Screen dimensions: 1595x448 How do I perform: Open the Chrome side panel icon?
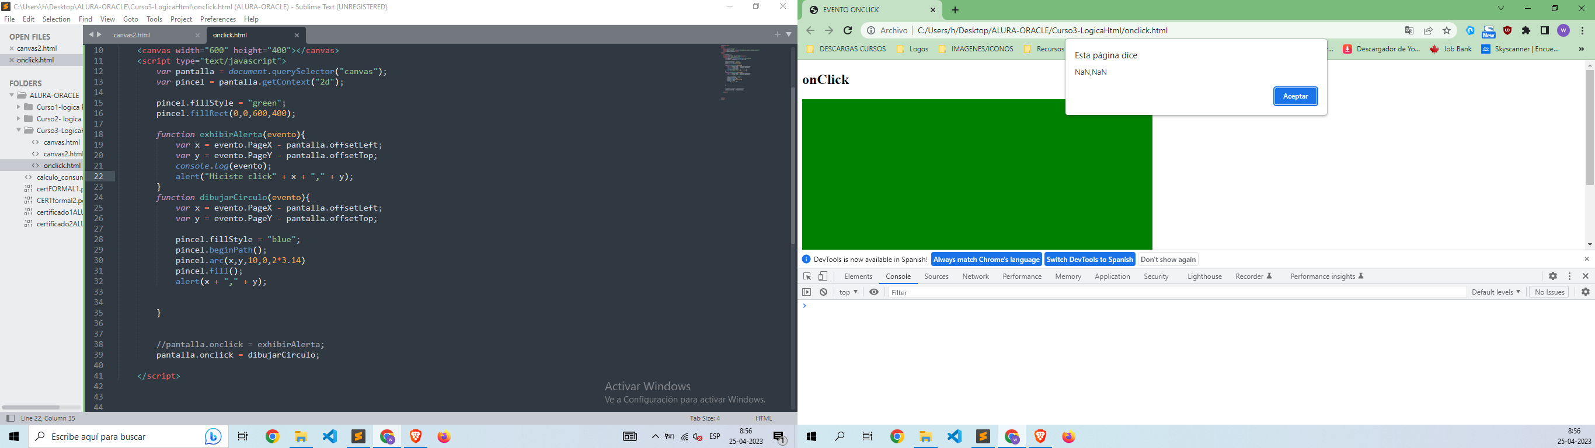(x=1545, y=30)
